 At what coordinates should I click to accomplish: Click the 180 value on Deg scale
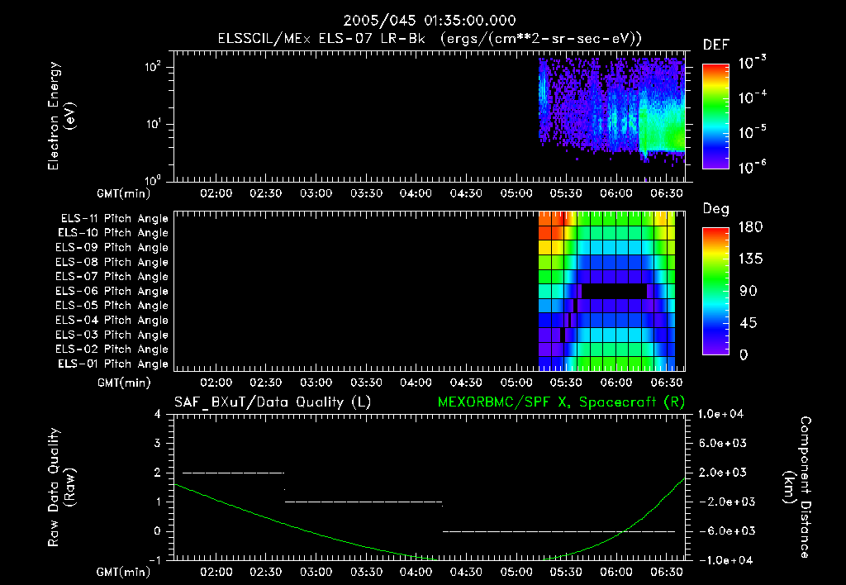[x=751, y=227]
